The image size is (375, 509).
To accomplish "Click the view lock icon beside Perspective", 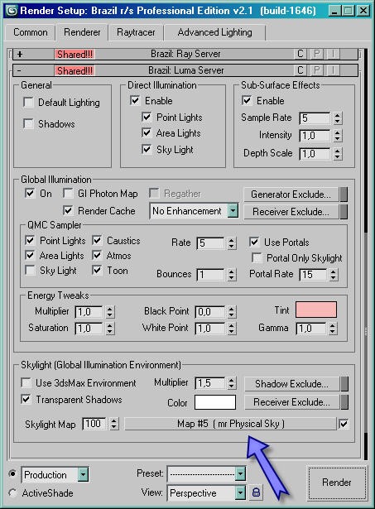I will 256,492.
